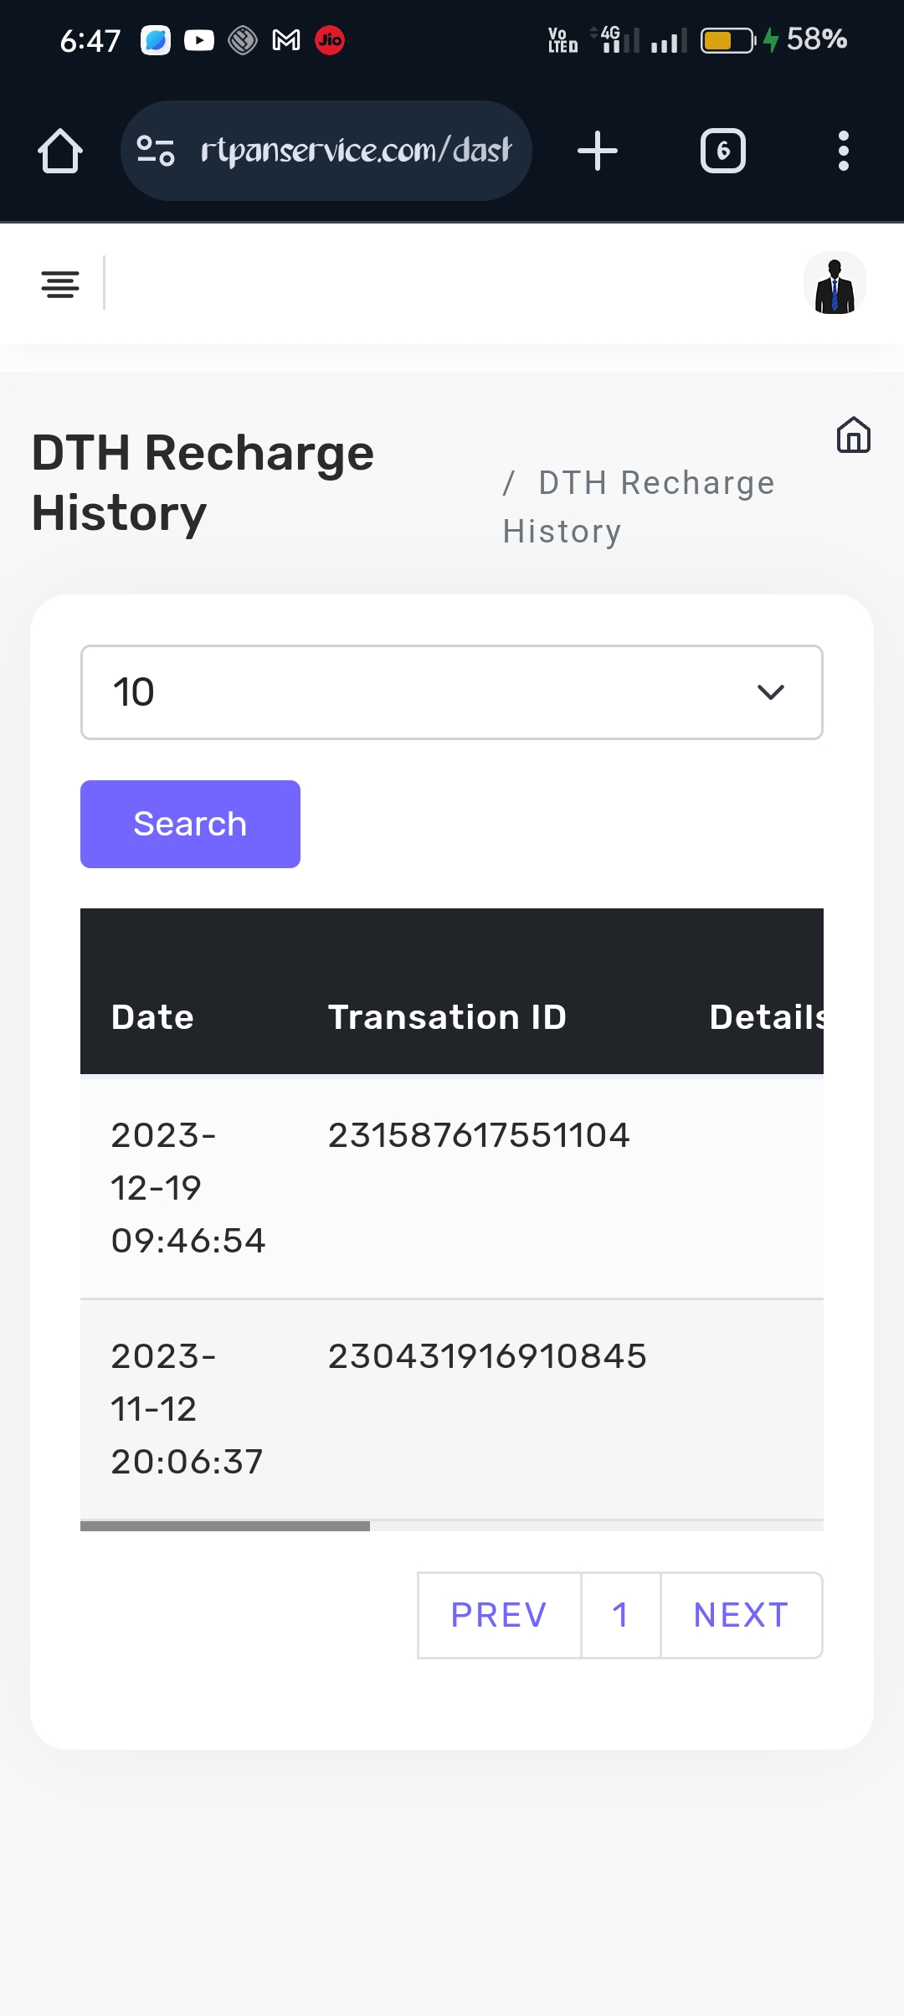The height and width of the screenshot is (2016, 904).
Task: Open the tab switcher showing 6 tabs
Action: click(722, 152)
